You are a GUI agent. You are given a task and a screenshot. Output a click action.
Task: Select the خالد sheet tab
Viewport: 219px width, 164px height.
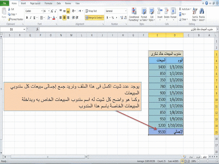[205, 157]
